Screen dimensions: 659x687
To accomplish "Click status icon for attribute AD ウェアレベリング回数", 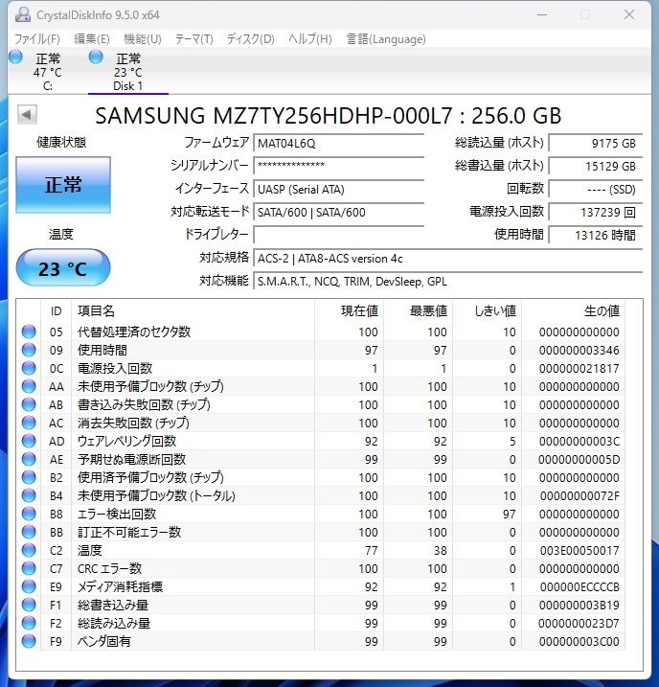I will pyautogui.click(x=29, y=441).
